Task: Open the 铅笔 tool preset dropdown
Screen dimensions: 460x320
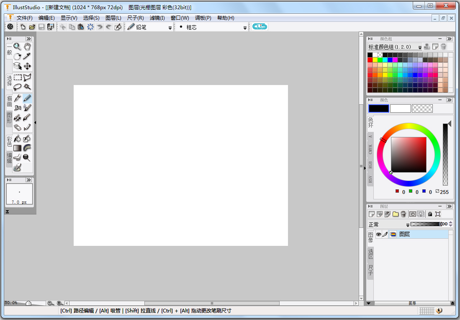Action: click(x=170, y=28)
